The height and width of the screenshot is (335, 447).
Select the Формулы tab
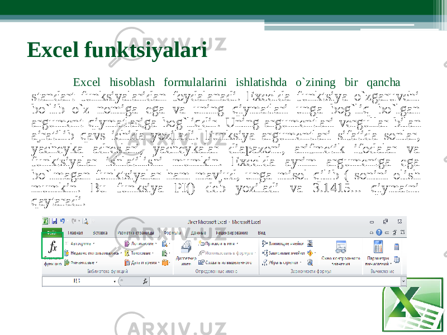[173, 233]
